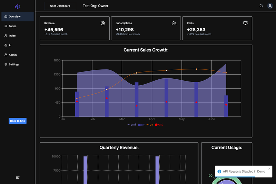Click the API Requests Disabled in Demo message
This screenshot has height=184, width=276.
click(x=244, y=172)
